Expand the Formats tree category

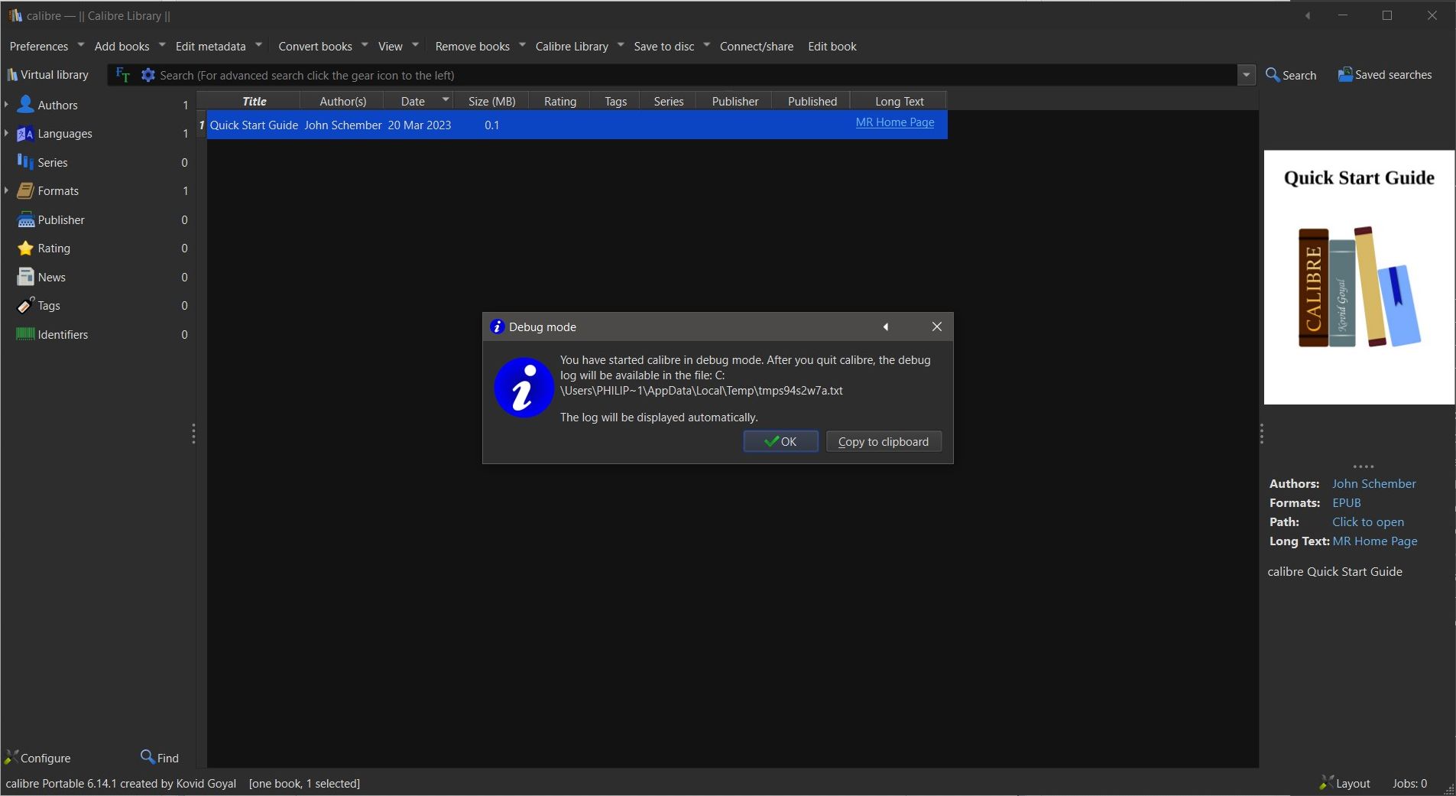[x=6, y=191]
